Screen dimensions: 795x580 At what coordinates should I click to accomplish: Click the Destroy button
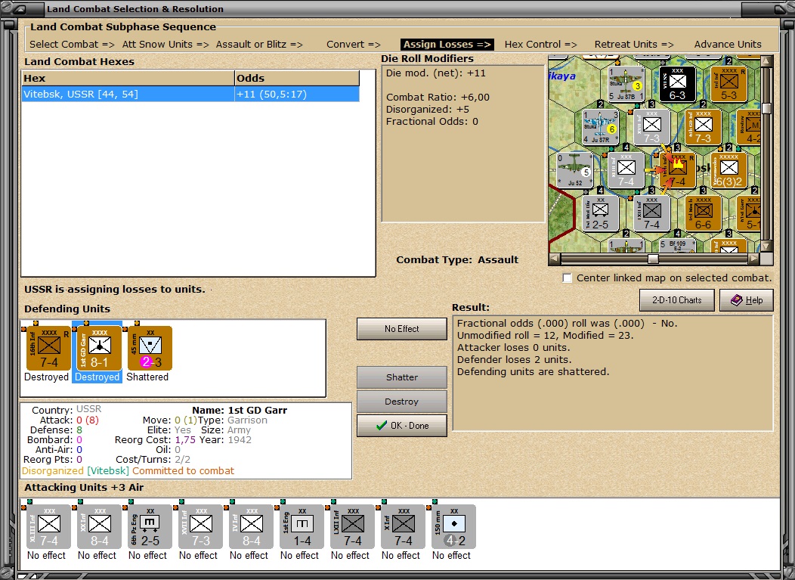(401, 402)
